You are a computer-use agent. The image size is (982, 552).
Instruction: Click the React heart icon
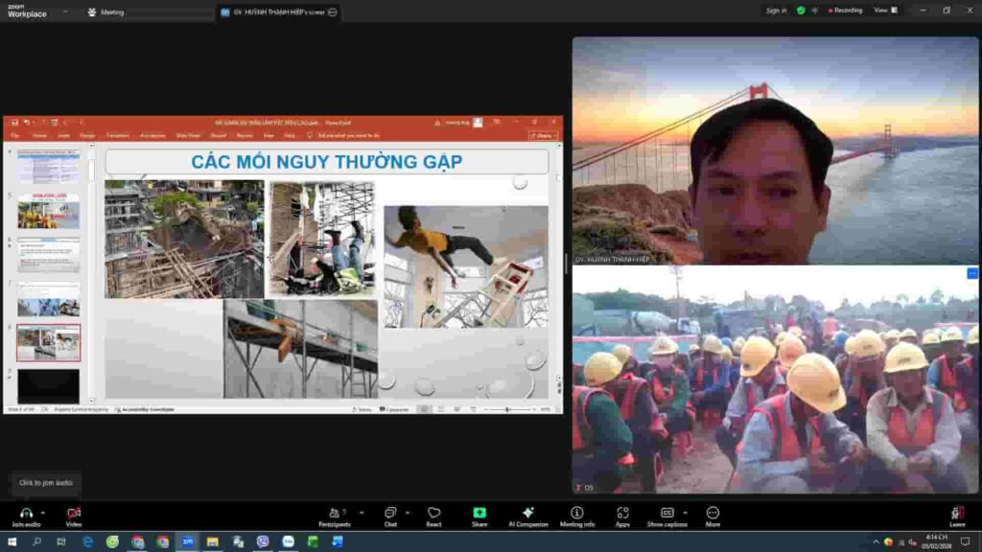tap(433, 514)
